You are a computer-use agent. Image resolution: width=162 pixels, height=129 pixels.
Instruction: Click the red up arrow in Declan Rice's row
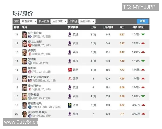click(143, 43)
